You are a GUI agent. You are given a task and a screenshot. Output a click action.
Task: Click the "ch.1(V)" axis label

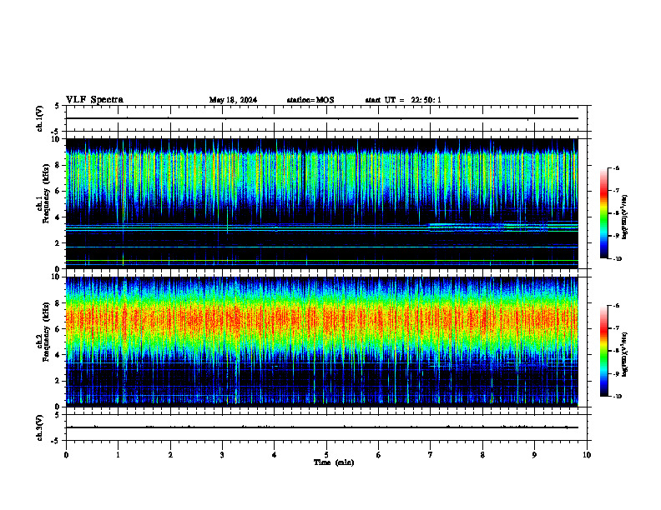(40, 118)
